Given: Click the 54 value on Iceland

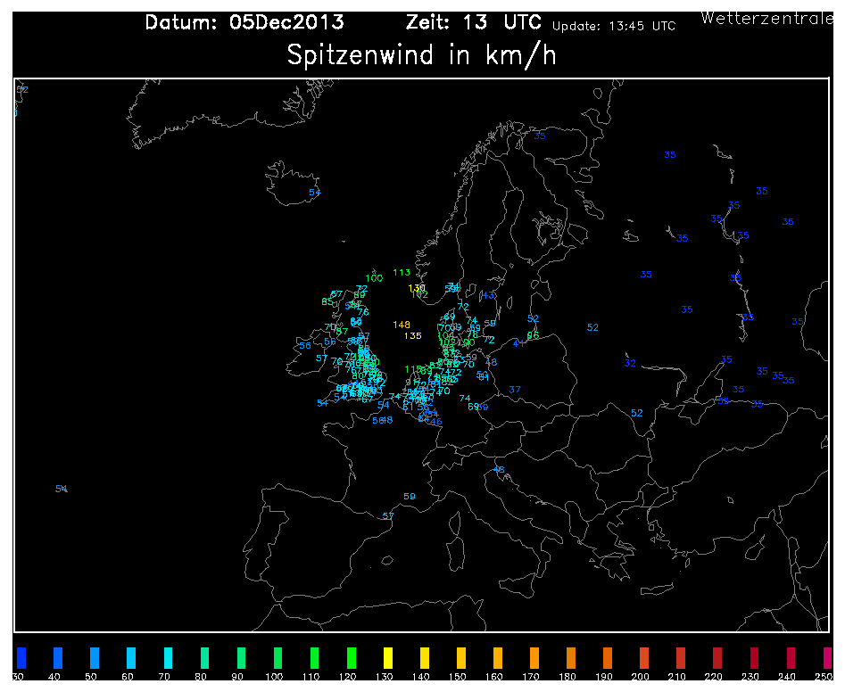Looking at the screenshot, I should point(315,193).
